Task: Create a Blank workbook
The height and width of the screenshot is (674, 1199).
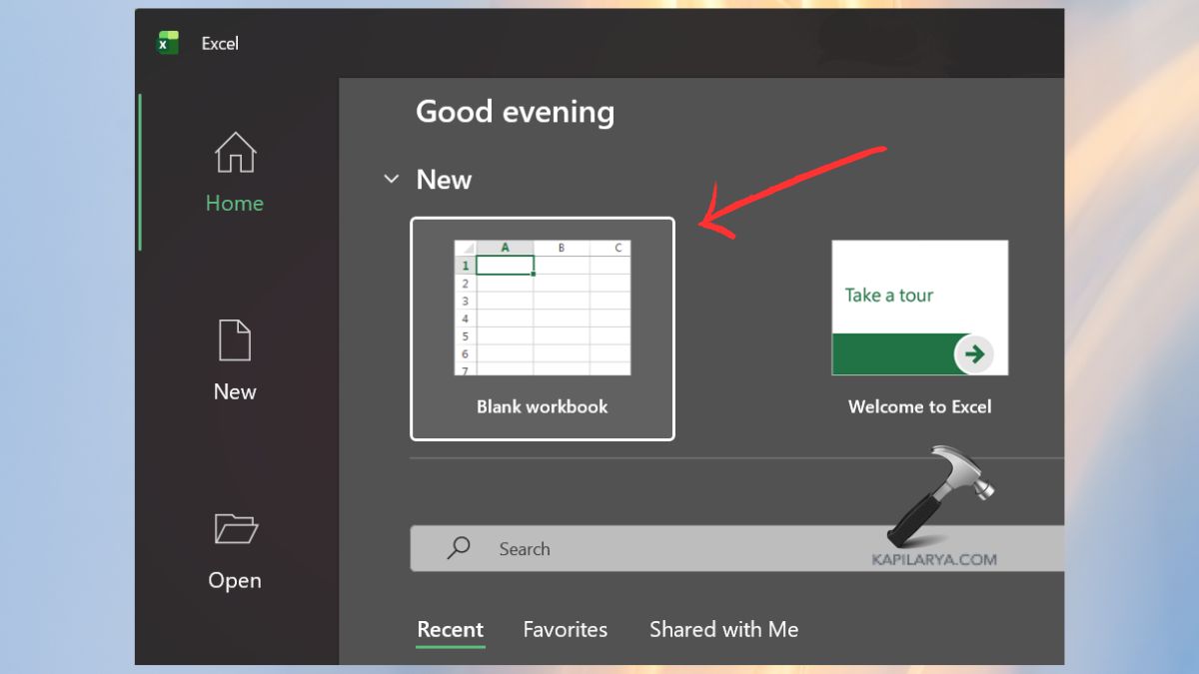Action: click(543, 328)
